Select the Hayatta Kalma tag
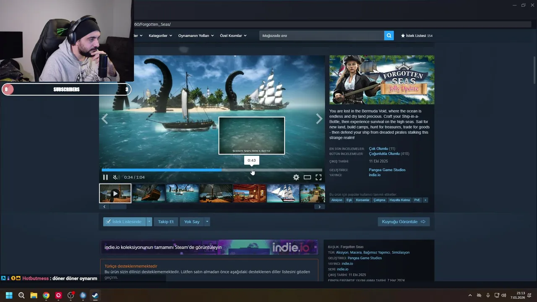The image size is (537, 302). click(399, 200)
